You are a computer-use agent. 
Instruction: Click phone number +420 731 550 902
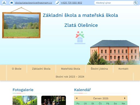coord(71,3)
